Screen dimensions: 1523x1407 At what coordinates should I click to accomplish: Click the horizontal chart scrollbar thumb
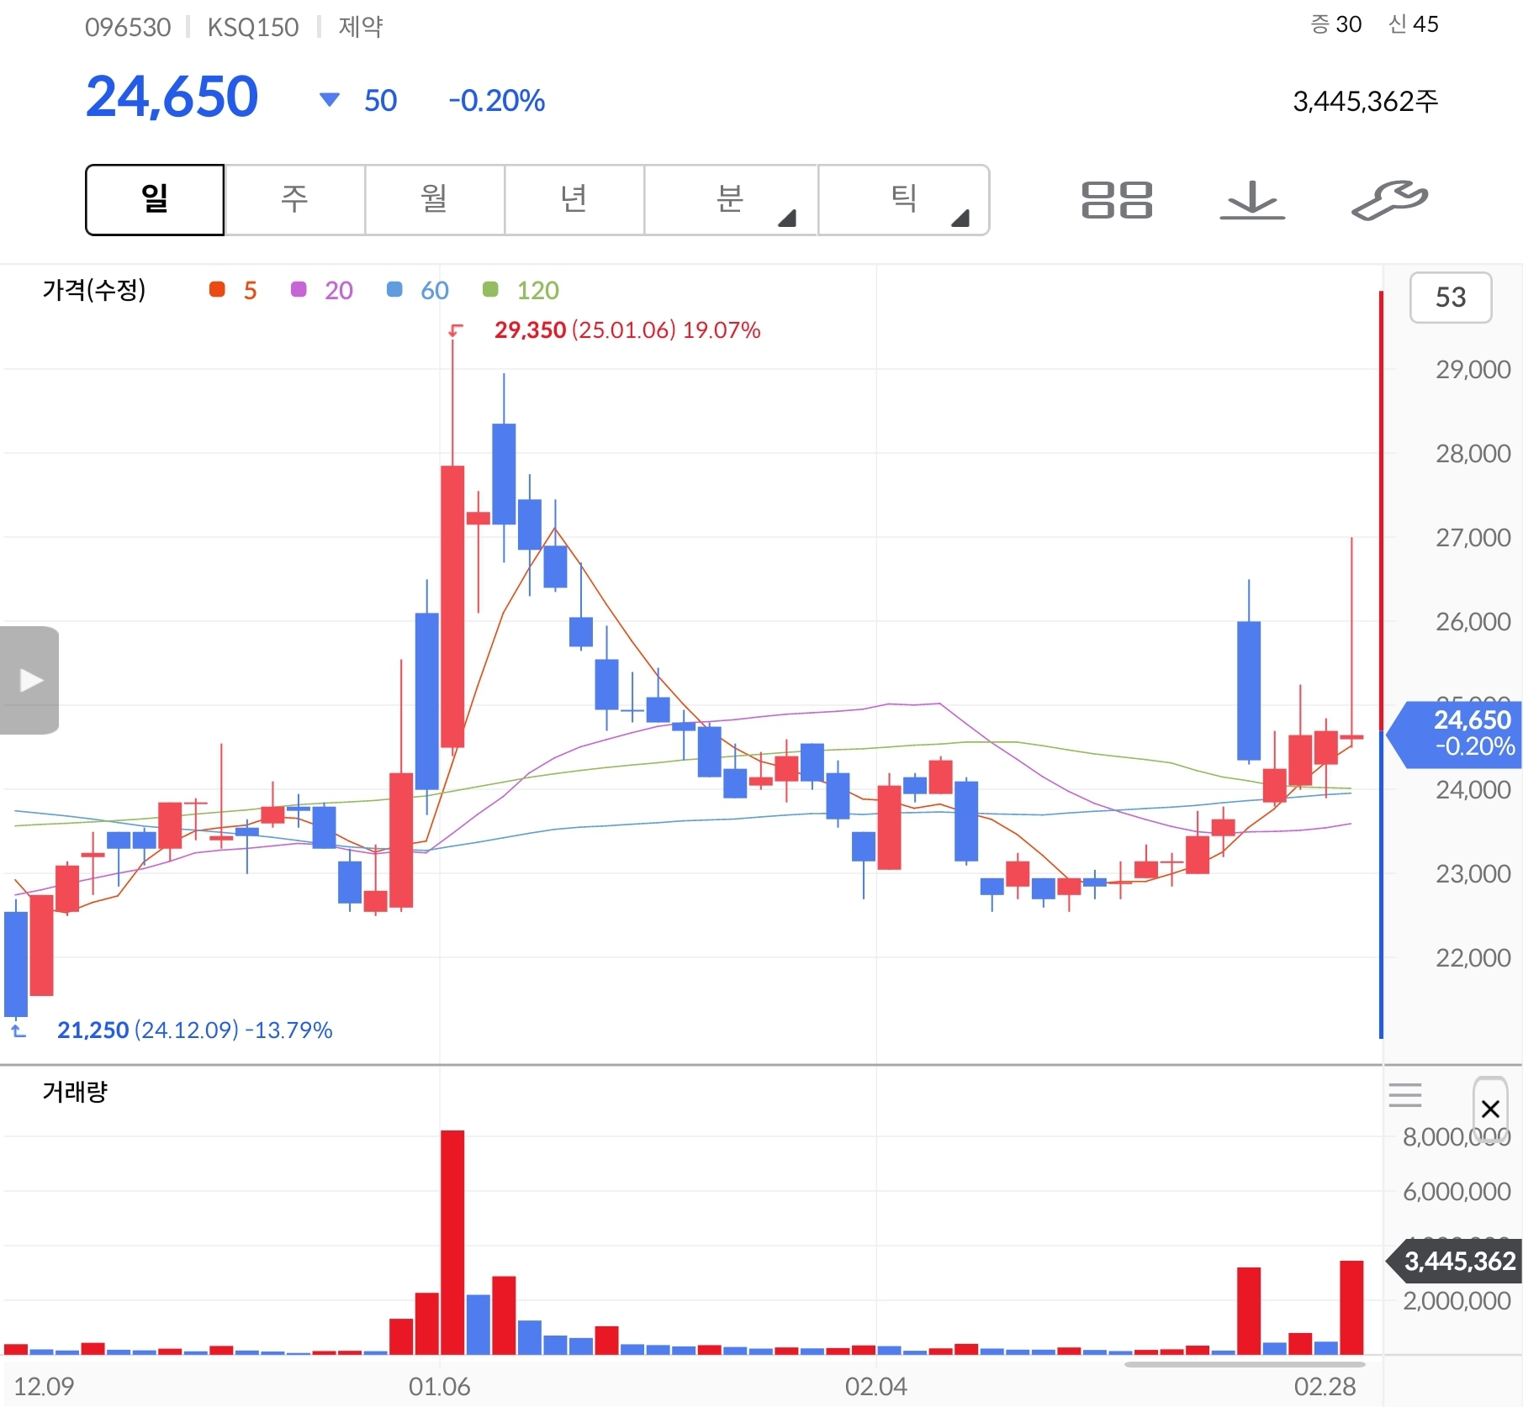point(1245,1364)
